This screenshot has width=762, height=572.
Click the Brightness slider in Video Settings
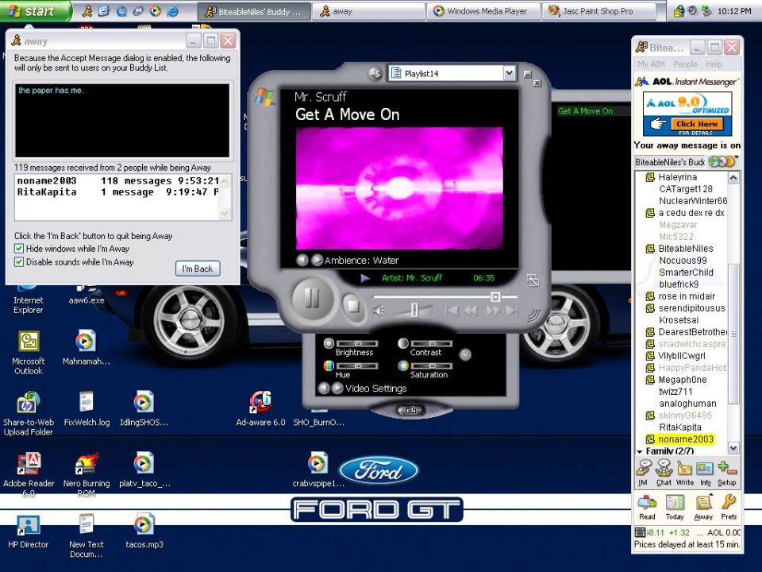pos(357,343)
